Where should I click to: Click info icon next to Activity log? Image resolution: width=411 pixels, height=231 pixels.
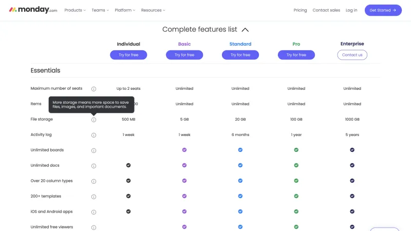coord(94,135)
